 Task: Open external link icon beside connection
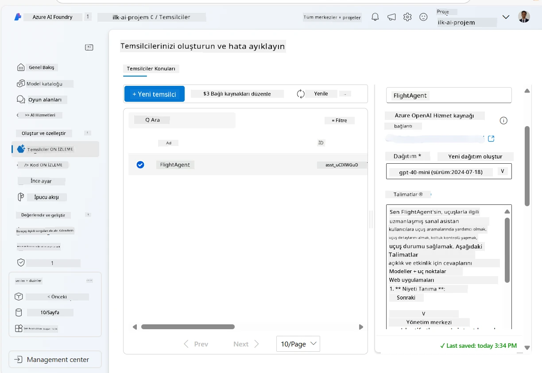(491, 139)
